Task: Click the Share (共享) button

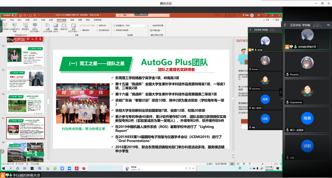Action: pos(266,20)
